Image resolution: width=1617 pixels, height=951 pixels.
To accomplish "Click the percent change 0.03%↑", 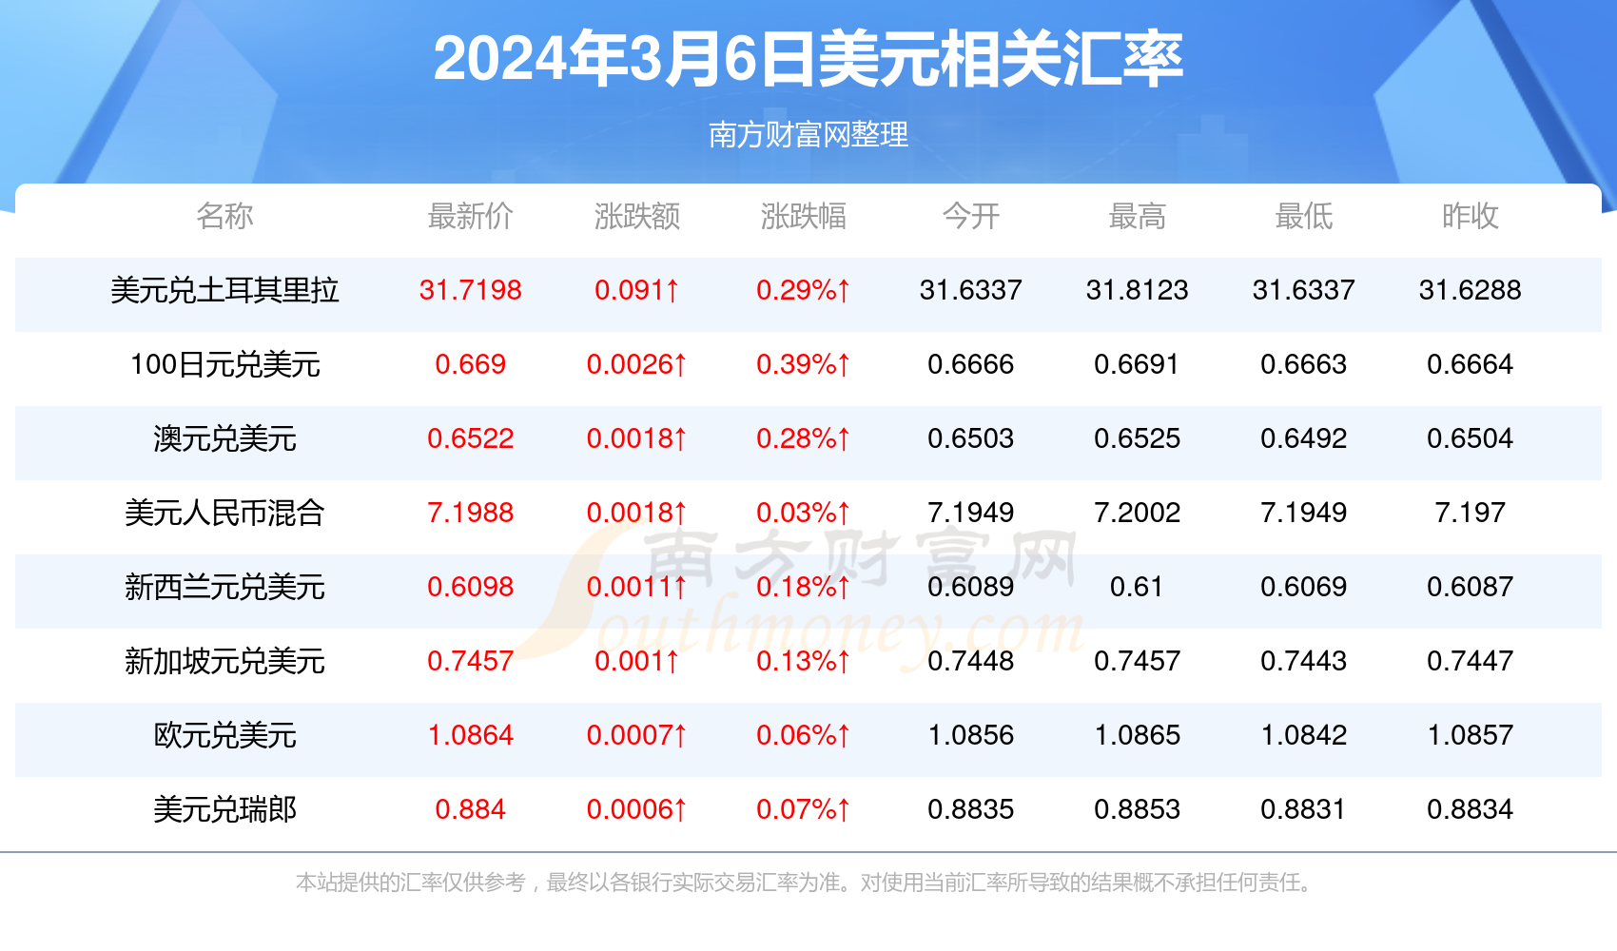I will 804,513.
